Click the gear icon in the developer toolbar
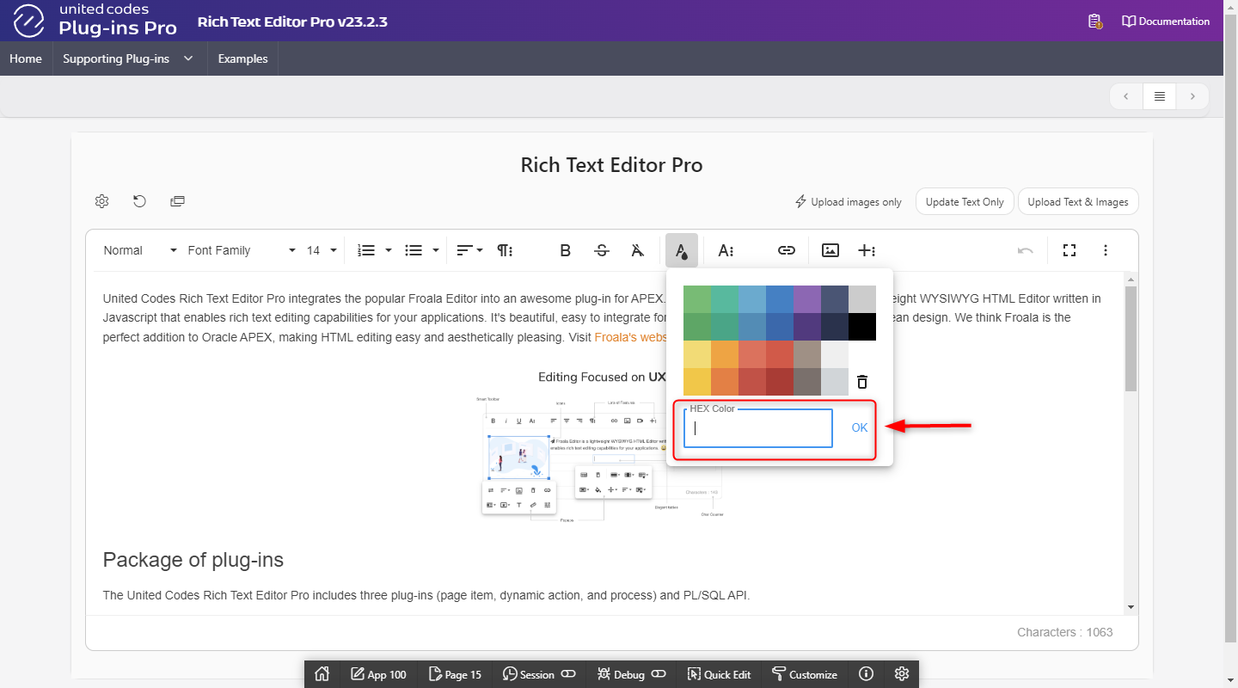Screen dimensions: 1238x688 pos(901,674)
